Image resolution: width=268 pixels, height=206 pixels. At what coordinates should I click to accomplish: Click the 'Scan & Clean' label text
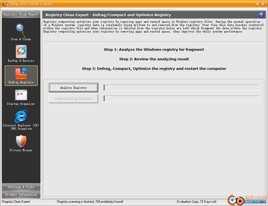tap(21, 39)
